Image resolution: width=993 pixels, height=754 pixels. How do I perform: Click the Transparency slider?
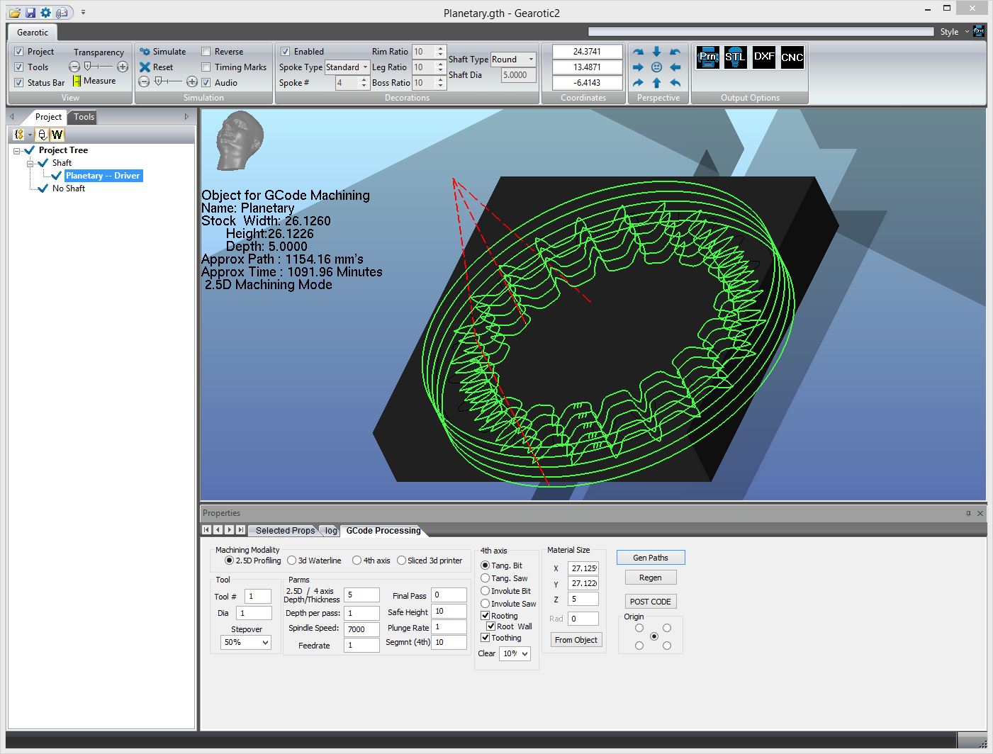99,67
